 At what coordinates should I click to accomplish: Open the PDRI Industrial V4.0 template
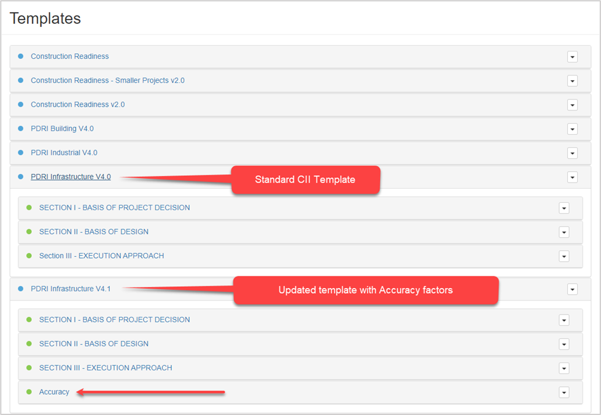pyautogui.click(x=64, y=153)
